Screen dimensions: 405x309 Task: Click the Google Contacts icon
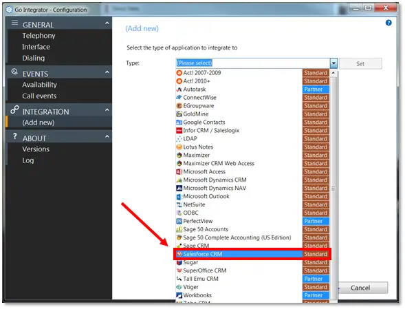coord(179,122)
